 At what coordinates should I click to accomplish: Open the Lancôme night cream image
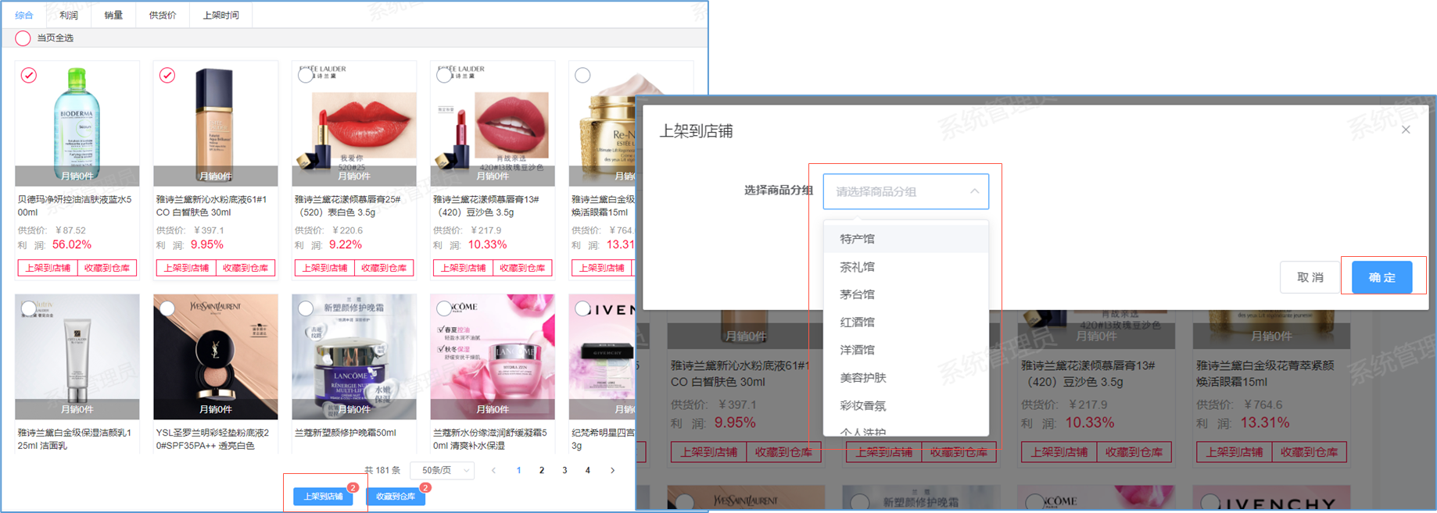[x=354, y=357]
